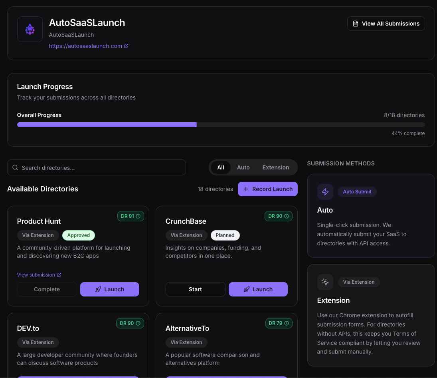Switch to the All directories tab
This screenshot has width=437, height=378.
[221, 167]
